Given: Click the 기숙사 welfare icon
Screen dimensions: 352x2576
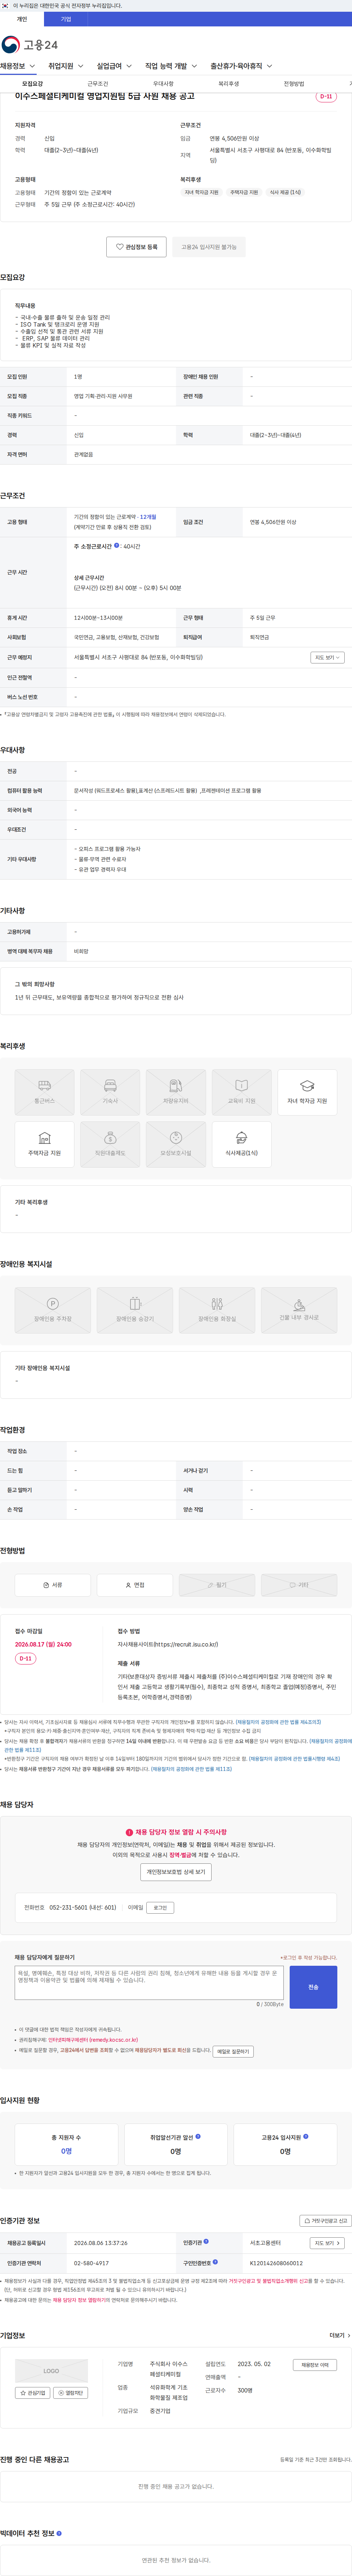Looking at the screenshot, I should (x=110, y=1092).
